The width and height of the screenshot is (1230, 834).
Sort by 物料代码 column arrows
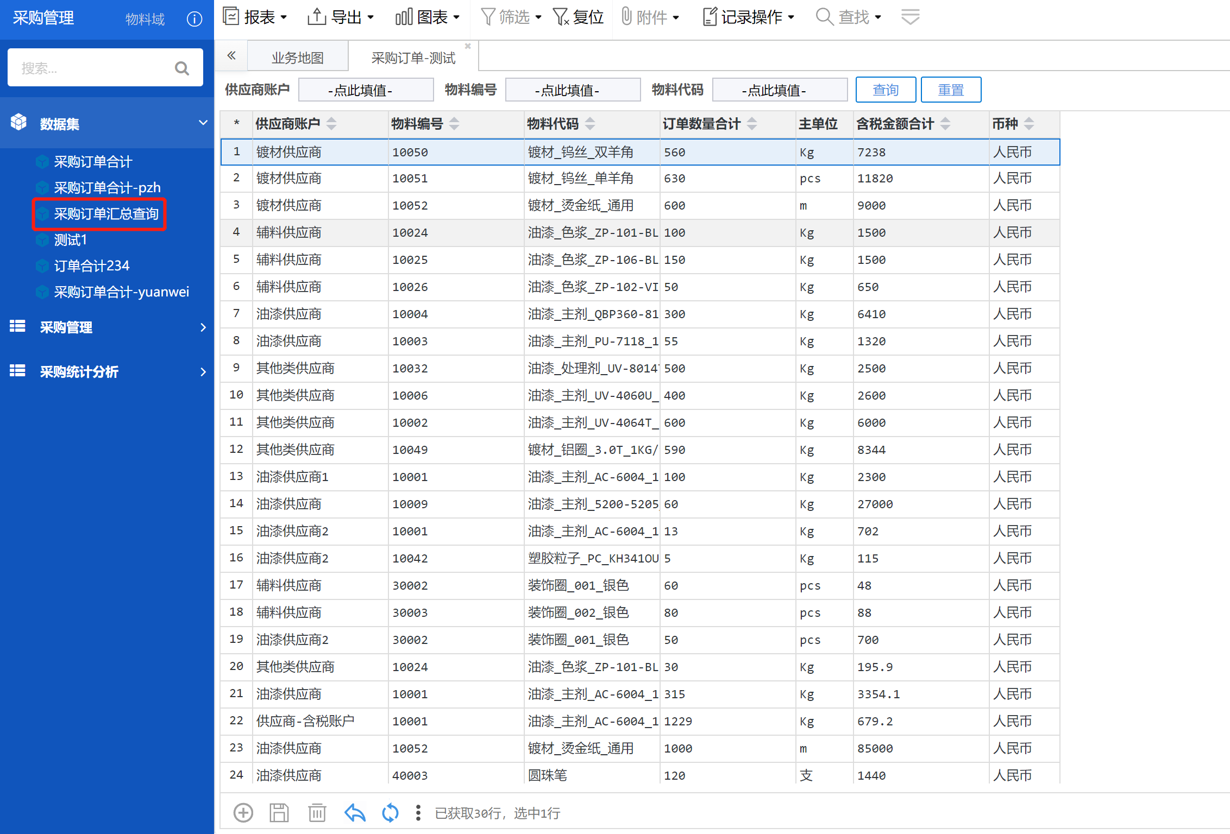(590, 124)
